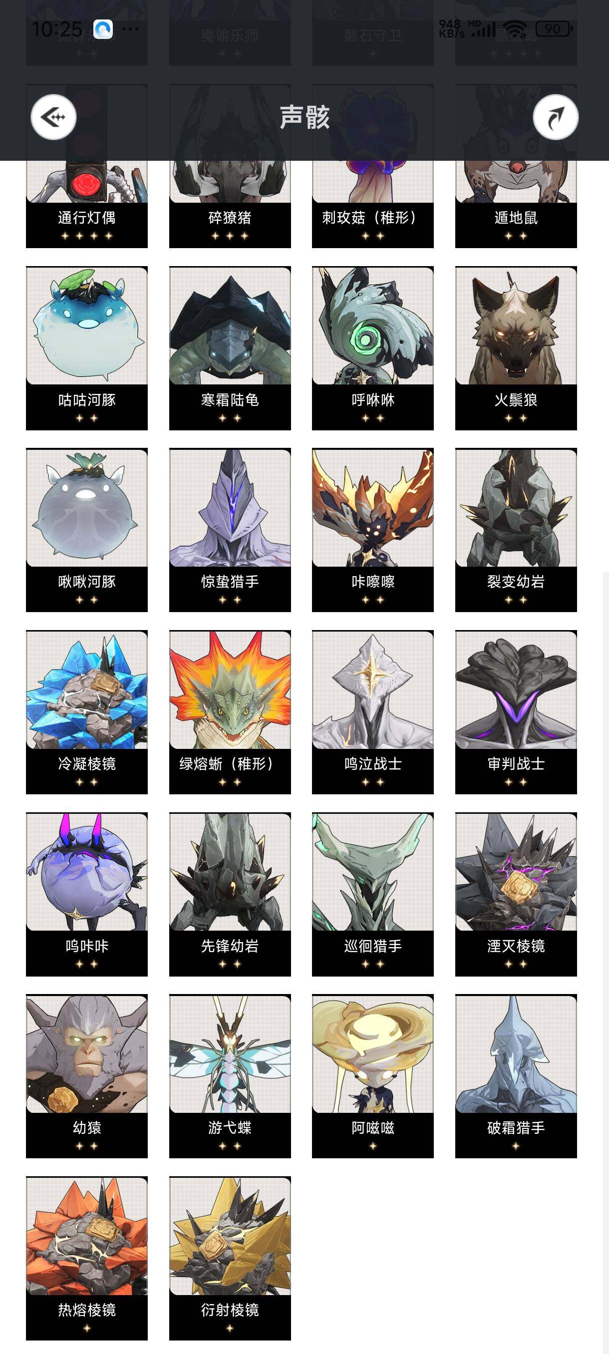
Task: Select 绿熔蜥（稚形）lizard card
Action: (230, 712)
